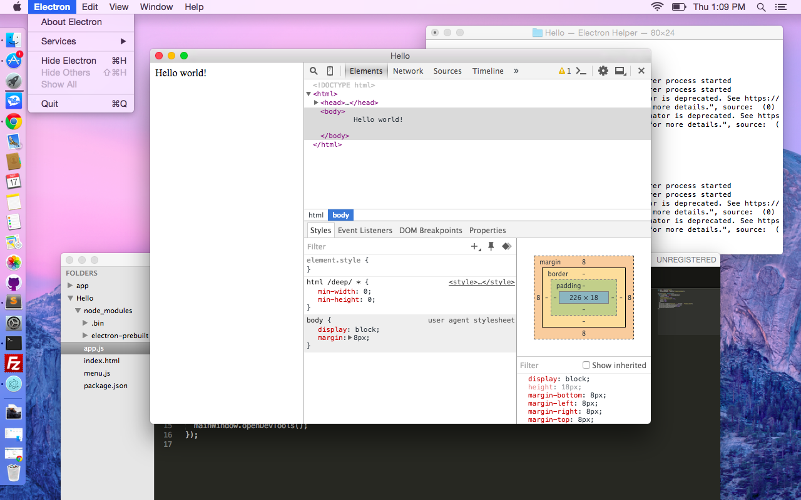The width and height of the screenshot is (801, 500).
Task: Switch to the Network tab
Action: (408, 71)
